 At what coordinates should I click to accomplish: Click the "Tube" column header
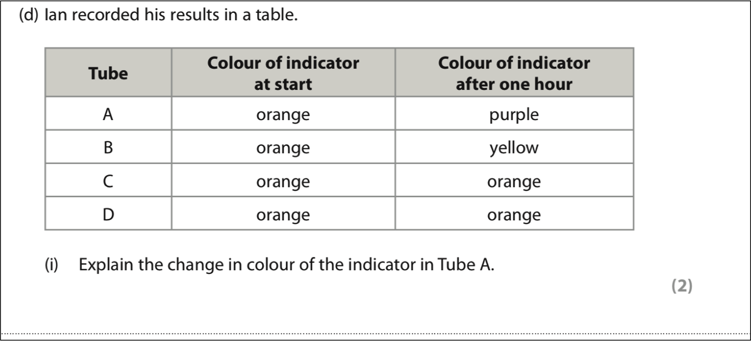[x=108, y=73]
